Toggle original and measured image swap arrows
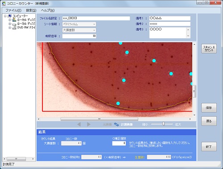223x169 pixels. click(116, 125)
